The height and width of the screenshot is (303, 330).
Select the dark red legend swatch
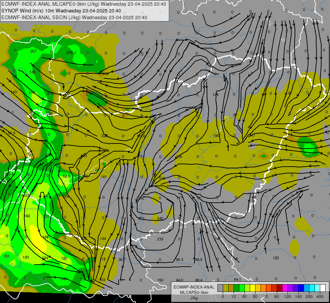[x=279, y=288]
